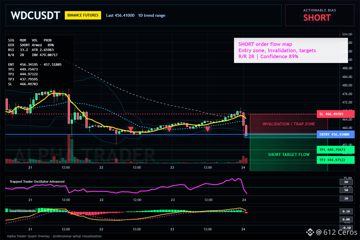Click the TP2 row in the info panel
Image resolution: width=360 pixels, height=240 pixels.
click(23, 74)
